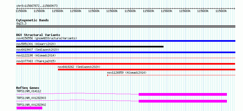243x111 pixels.
Task: Open the TRPS1|NM_001282902 transcript label
Action: (31, 105)
